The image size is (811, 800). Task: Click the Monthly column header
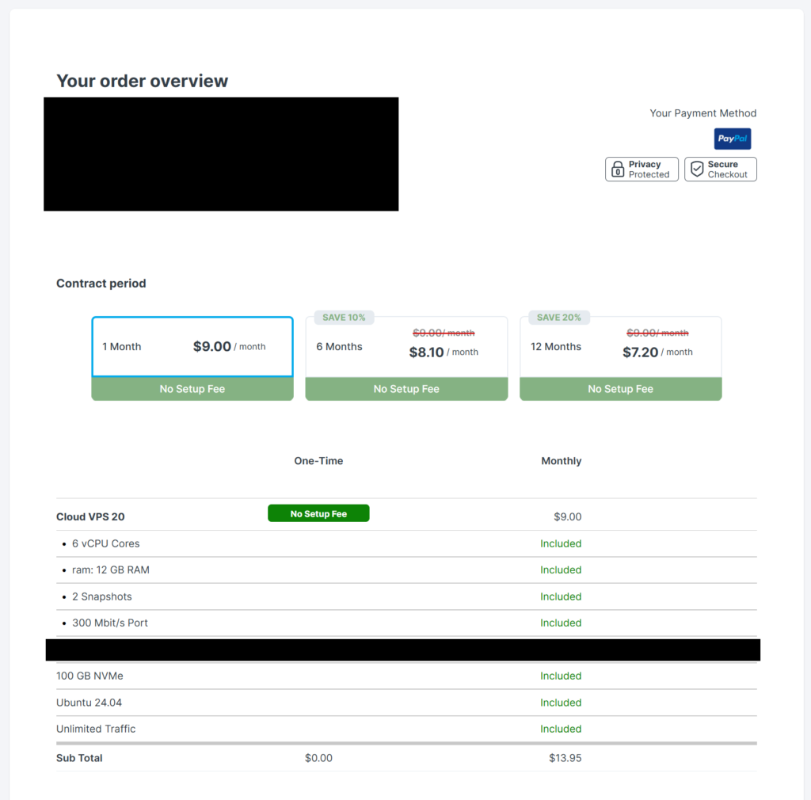pyautogui.click(x=562, y=461)
